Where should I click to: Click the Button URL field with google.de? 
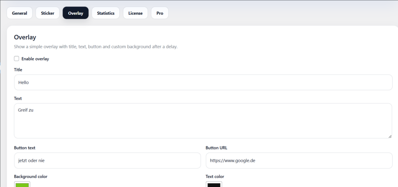[298, 161]
